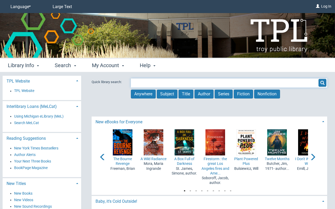This screenshot has width=335, height=209.
Task: Click into the quick library search field
Action: [225, 83]
